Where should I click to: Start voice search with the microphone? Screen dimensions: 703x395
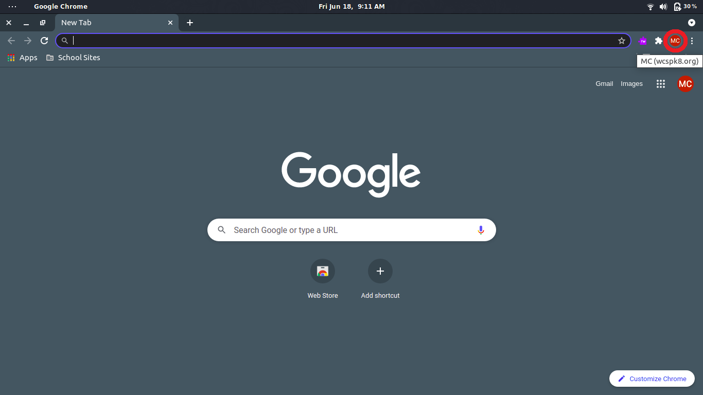coord(481,230)
